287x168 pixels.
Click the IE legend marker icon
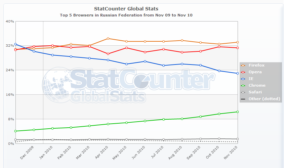point(243,79)
